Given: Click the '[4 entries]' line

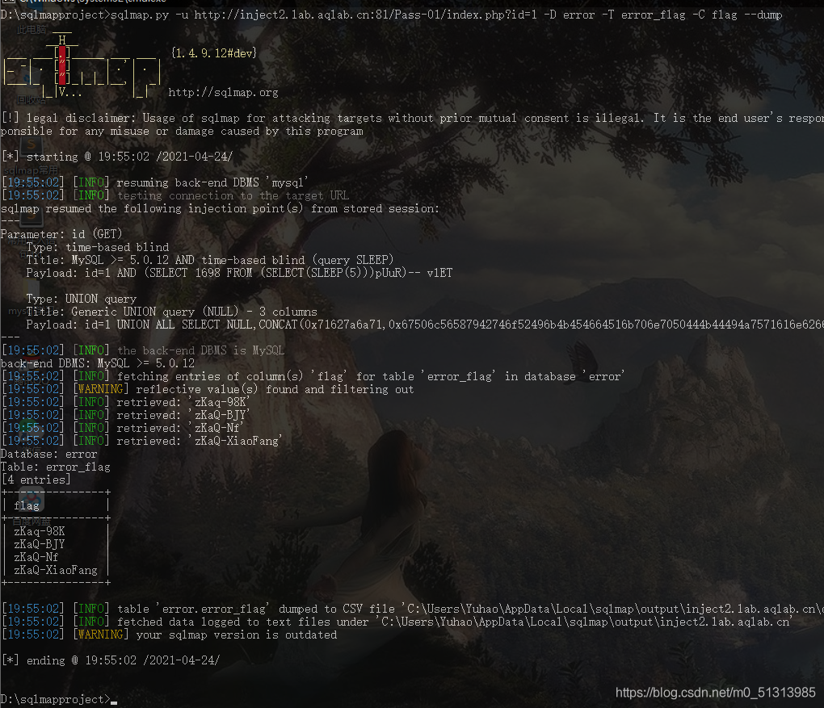Looking at the screenshot, I should (36, 480).
